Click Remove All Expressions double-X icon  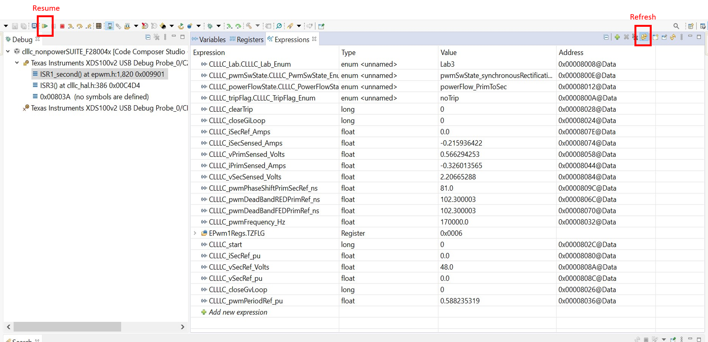pyautogui.click(x=635, y=37)
